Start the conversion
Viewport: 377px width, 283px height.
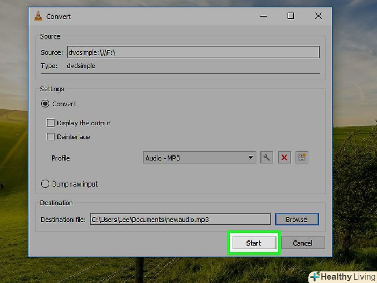(x=254, y=243)
